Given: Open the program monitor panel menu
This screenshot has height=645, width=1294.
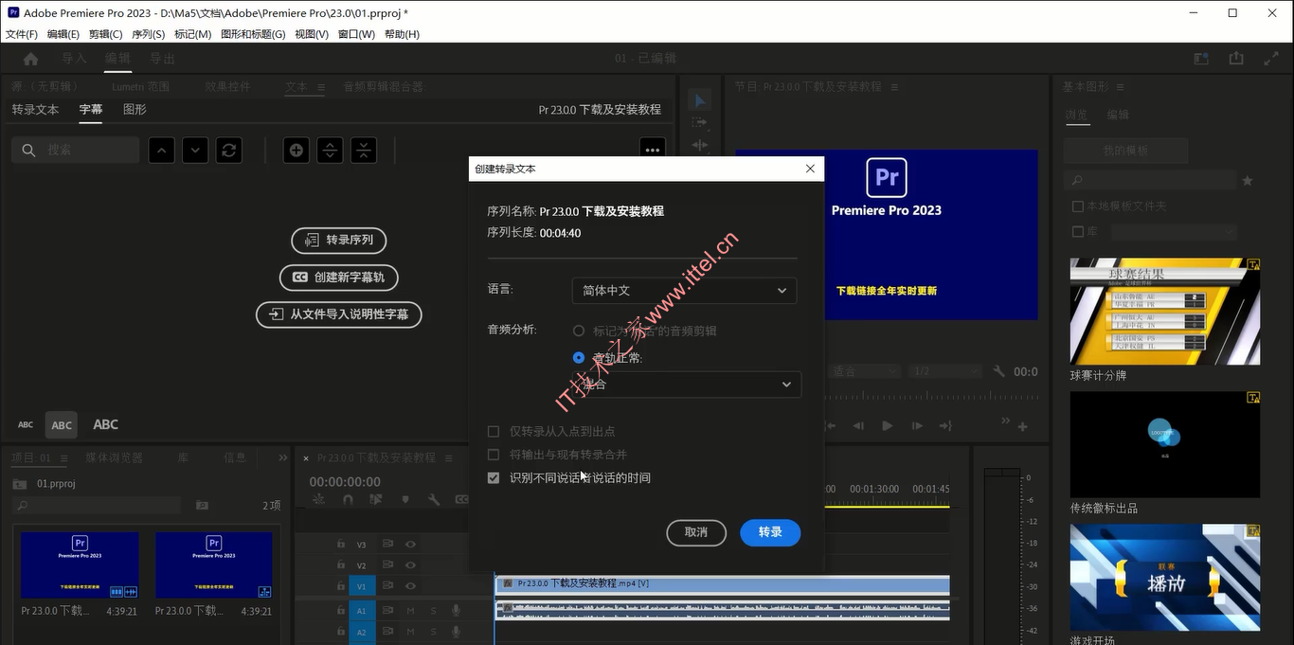Looking at the screenshot, I should point(895,87).
